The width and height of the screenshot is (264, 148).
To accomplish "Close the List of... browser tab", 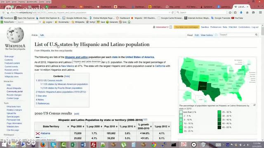I will coord(247,7).
